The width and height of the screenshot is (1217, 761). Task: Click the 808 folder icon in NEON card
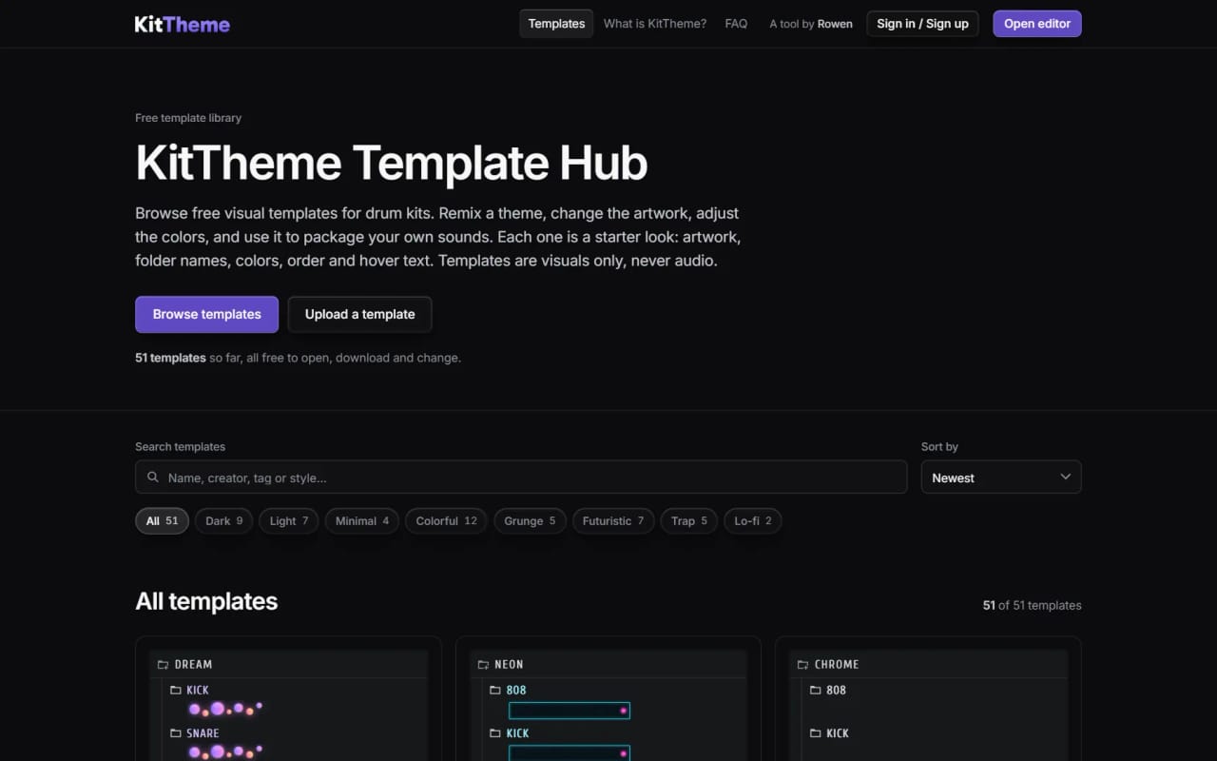(x=495, y=690)
